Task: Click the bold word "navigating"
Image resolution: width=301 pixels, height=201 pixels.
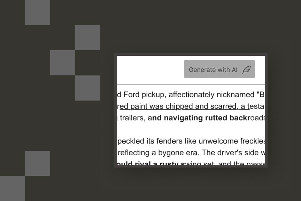Action: tap(184, 118)
